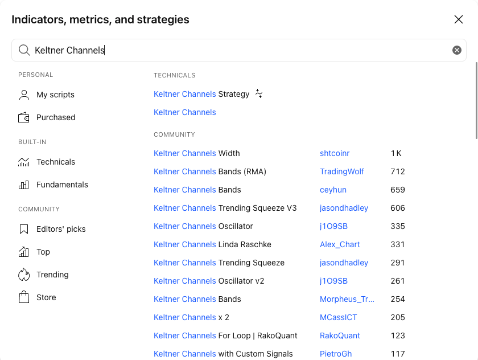Click the Fundamentals bar chart icon
This screenshot has height=360, width=478.
tap(24, 185)
